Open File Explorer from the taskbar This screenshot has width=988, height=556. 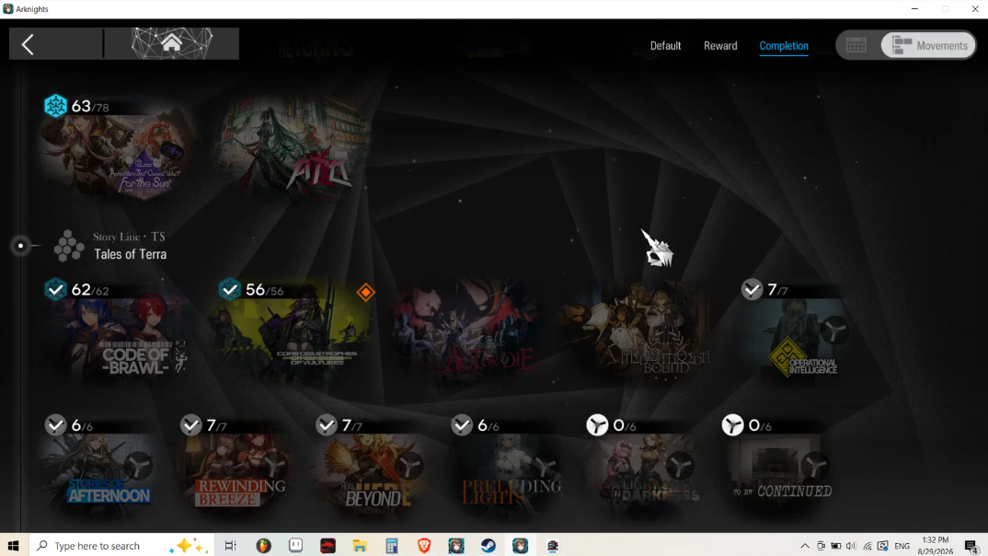[360, 545]
